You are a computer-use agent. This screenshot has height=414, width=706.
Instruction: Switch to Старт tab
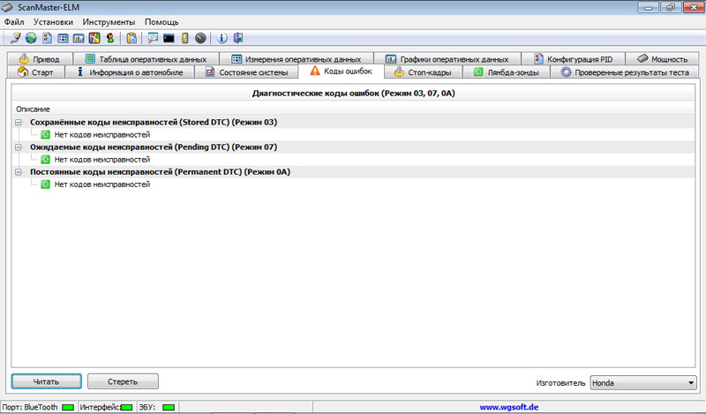point(35,72)
